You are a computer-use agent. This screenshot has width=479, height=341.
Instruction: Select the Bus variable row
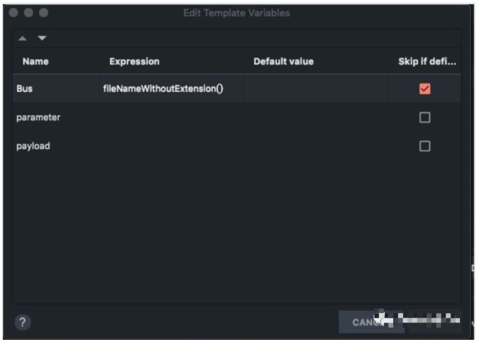(237, 89)
